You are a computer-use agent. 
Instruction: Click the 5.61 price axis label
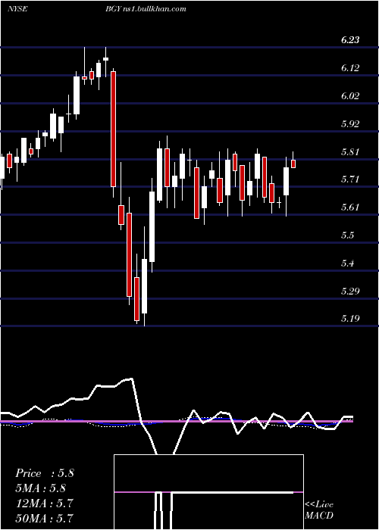(x=350, y=207)
